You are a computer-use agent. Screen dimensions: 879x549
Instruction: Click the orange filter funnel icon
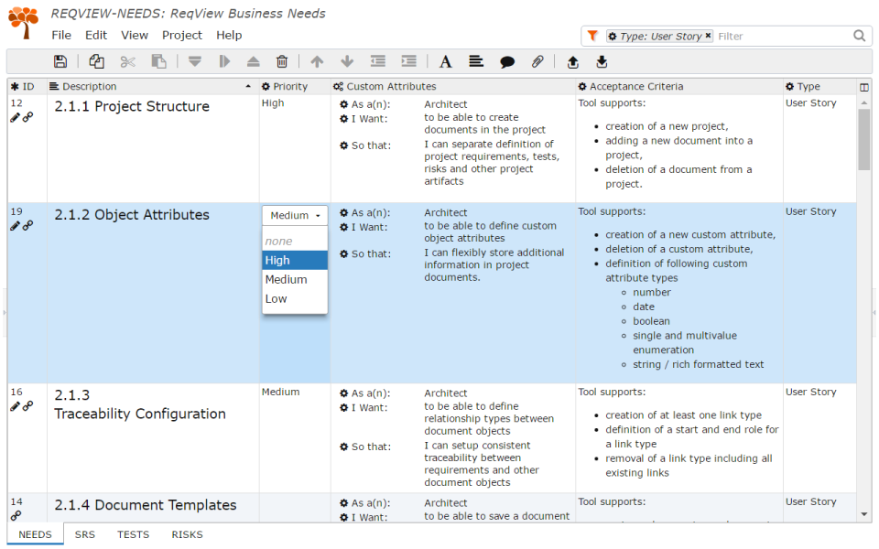click(592, 36)
